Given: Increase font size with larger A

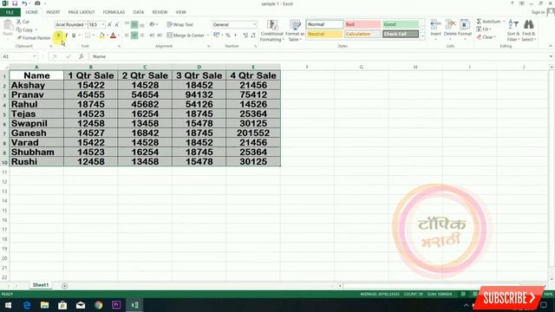Looking at the screenshot, I should 109,24.
